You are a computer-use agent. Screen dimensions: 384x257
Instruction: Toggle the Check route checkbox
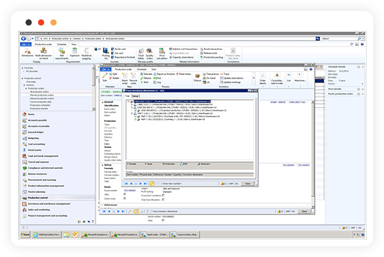tap(124, 198)
